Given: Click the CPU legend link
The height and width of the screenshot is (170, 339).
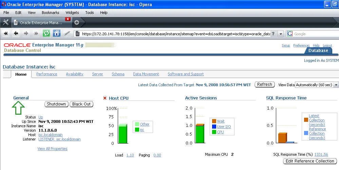Looking at the screenshot, I should click(x=220, y=132).
